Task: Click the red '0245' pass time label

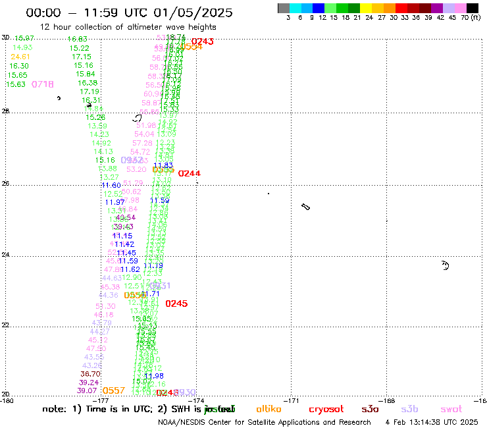Action: click(176, 304)
